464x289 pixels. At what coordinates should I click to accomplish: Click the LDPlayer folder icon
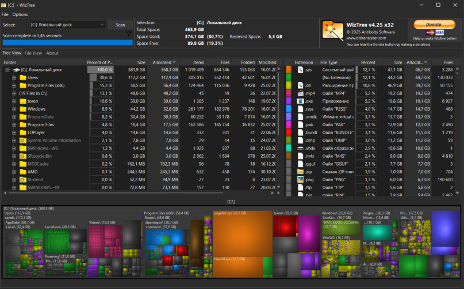[23, 132]
